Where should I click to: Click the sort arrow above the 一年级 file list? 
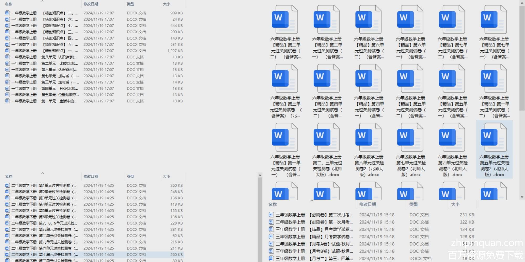(43, 1)
